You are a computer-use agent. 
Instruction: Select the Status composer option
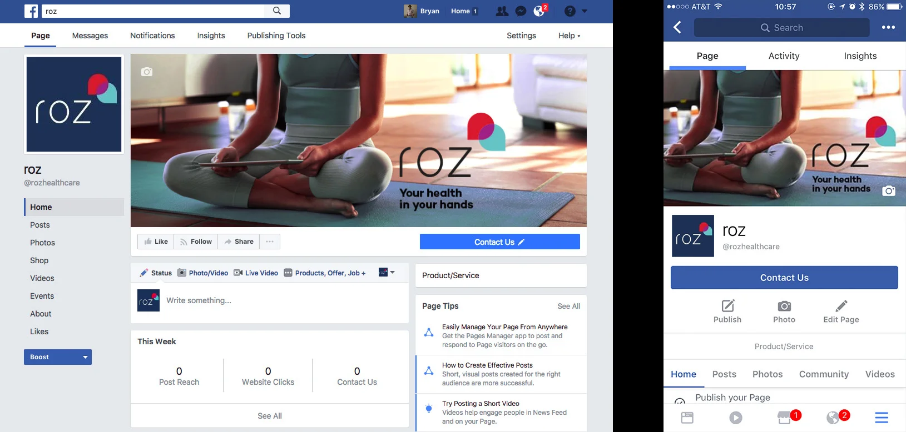156,273
